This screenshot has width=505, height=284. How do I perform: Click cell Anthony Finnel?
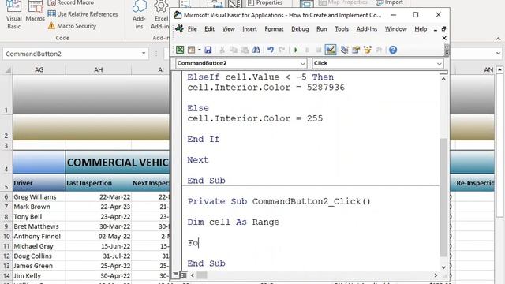click(39, 237)
